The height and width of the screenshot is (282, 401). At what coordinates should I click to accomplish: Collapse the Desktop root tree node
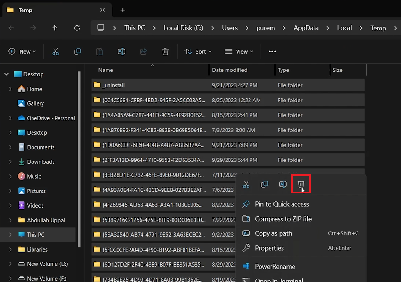click(6, 74)
